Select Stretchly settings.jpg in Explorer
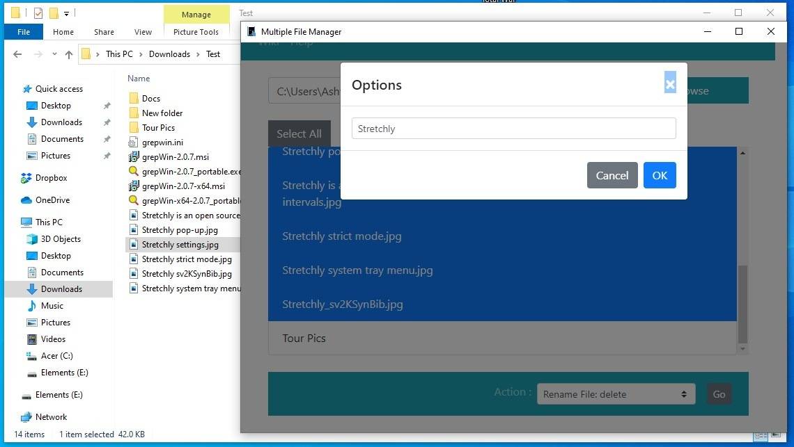This screenshot has width=794, height=447. tap(180, 245)
